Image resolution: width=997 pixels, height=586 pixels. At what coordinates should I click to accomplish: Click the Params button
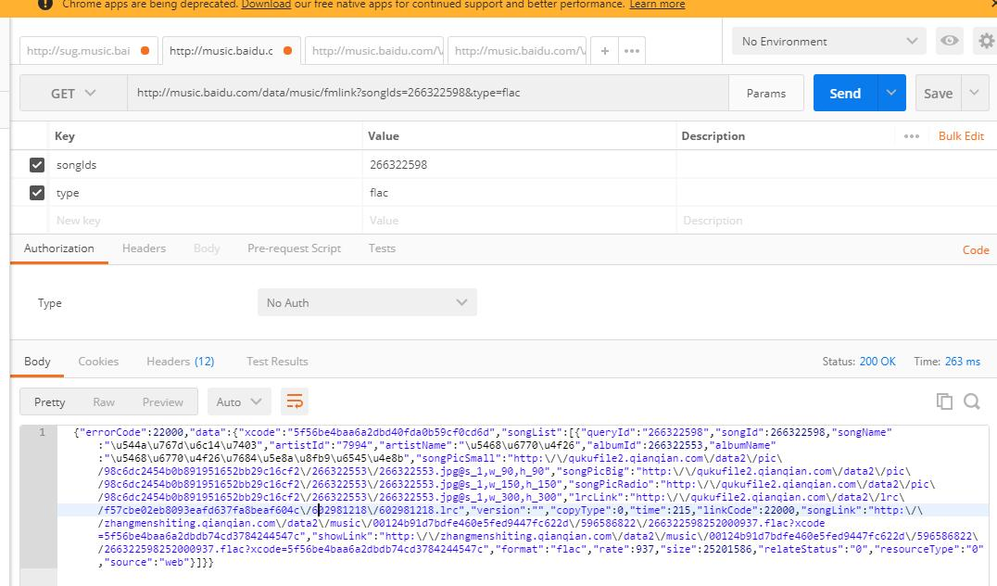(765, 93)
